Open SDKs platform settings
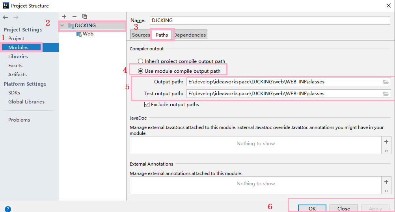The width and height of the screenshot is (395, 212). (14, 92)
